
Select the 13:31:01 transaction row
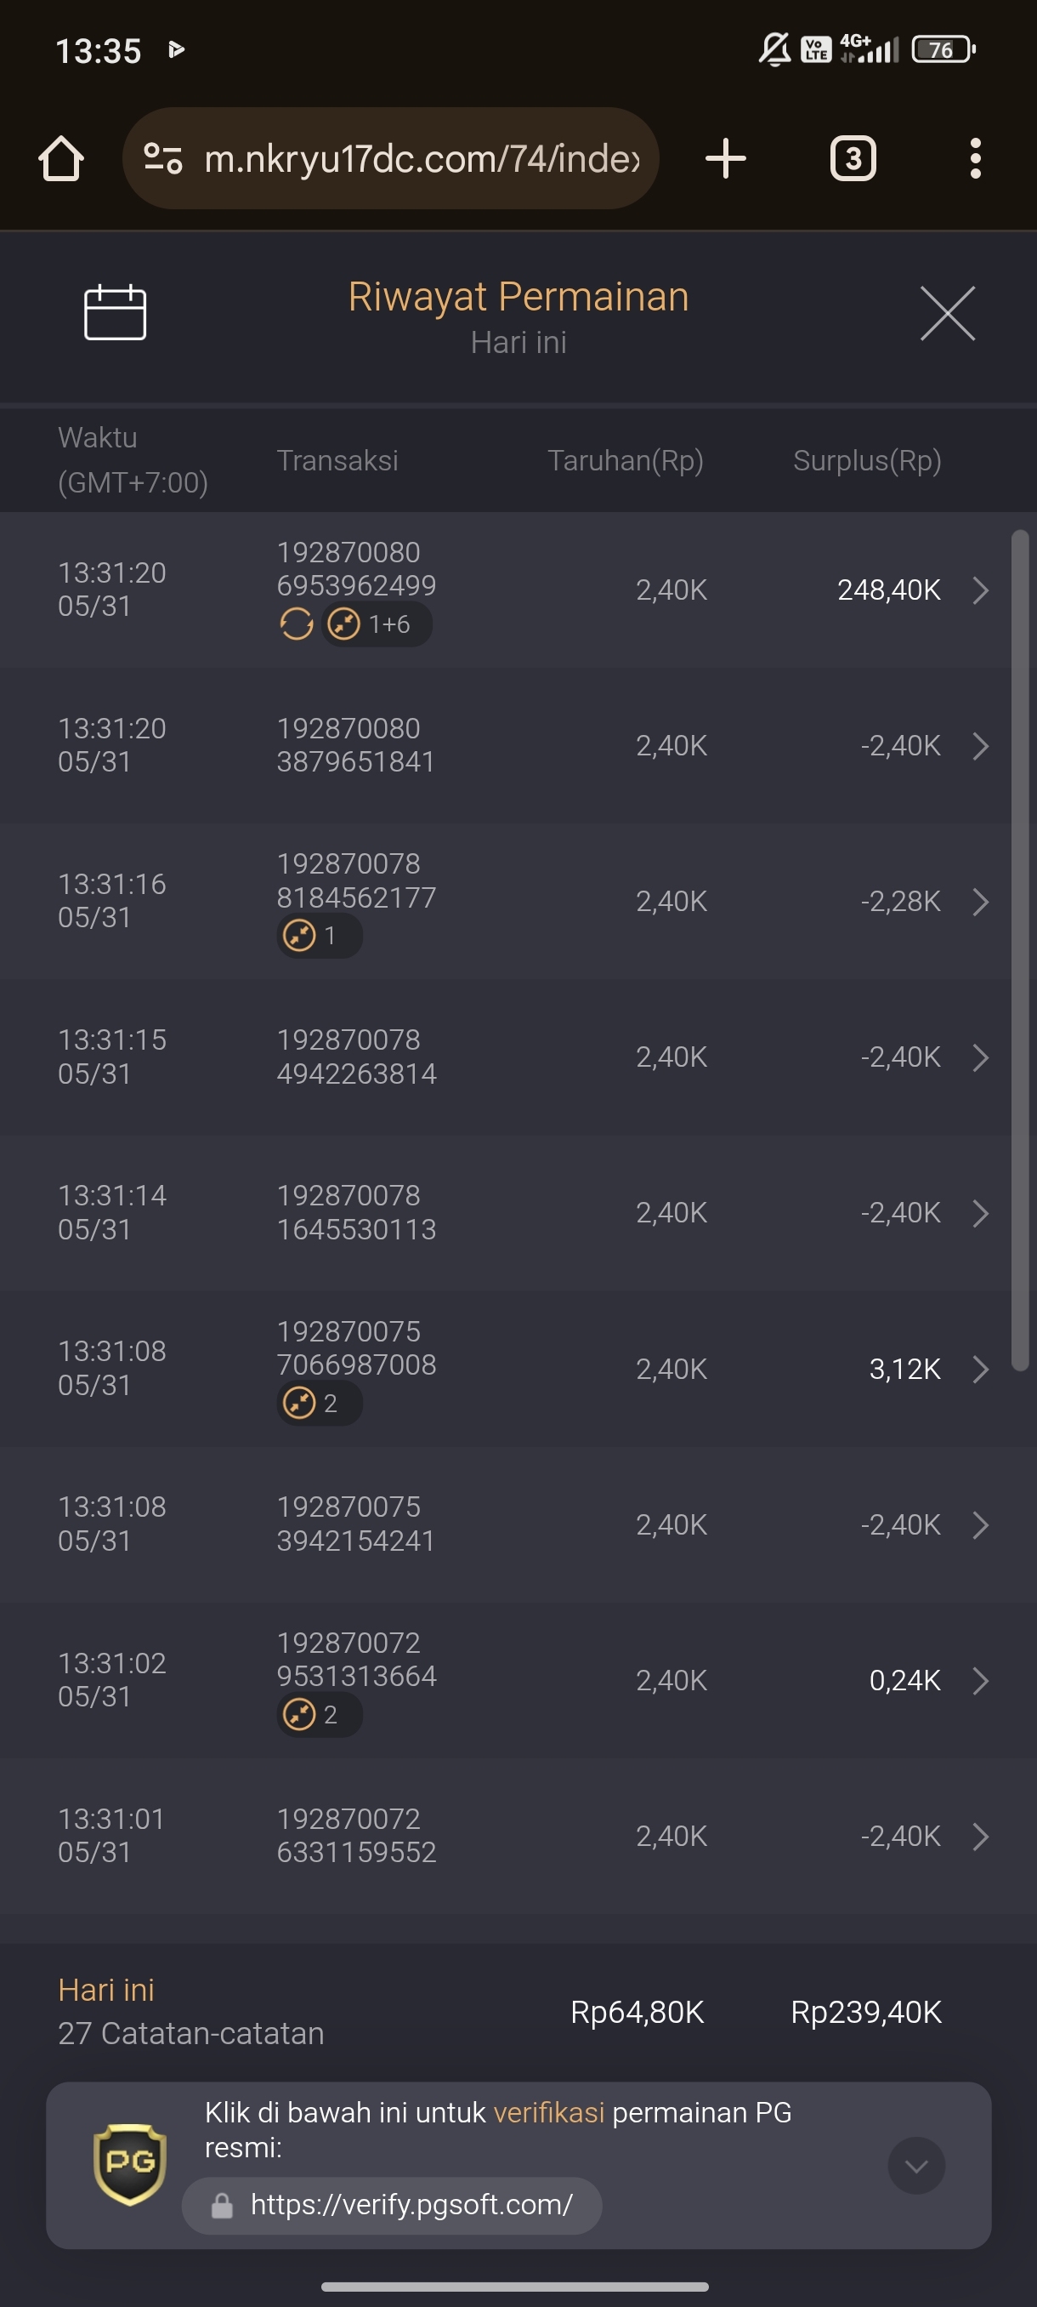coord(506,1836)
